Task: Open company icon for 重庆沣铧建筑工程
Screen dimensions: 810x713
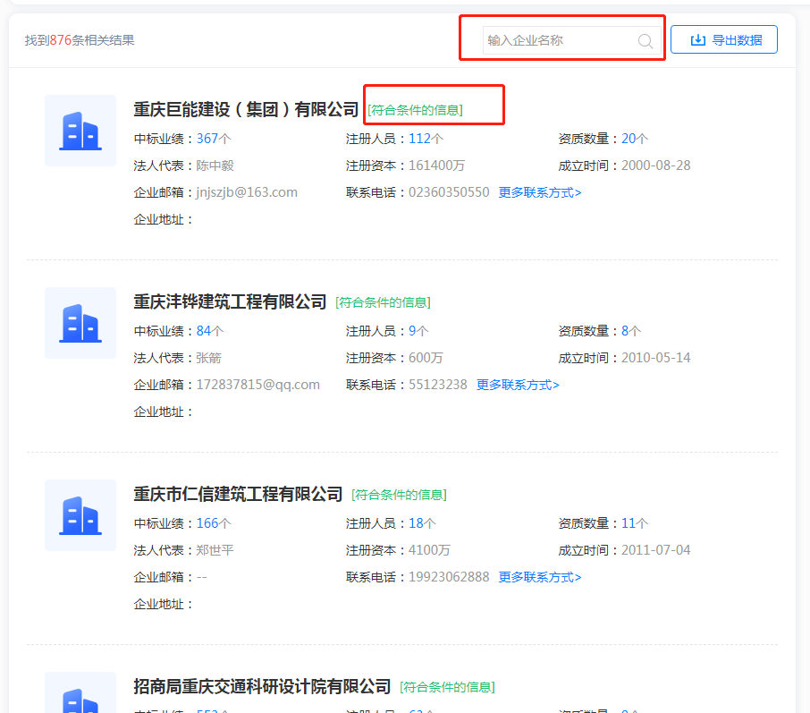Action: coord(80,323)
